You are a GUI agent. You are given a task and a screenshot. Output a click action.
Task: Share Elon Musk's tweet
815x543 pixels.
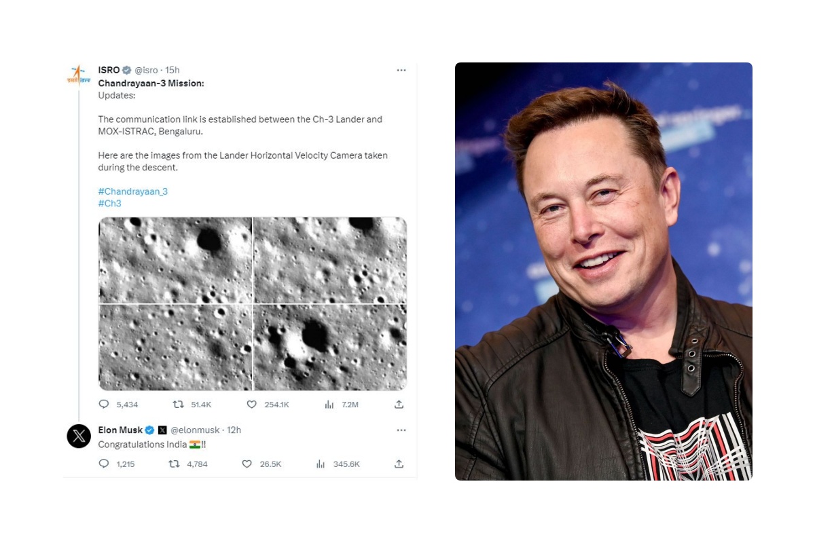[399, 464]
